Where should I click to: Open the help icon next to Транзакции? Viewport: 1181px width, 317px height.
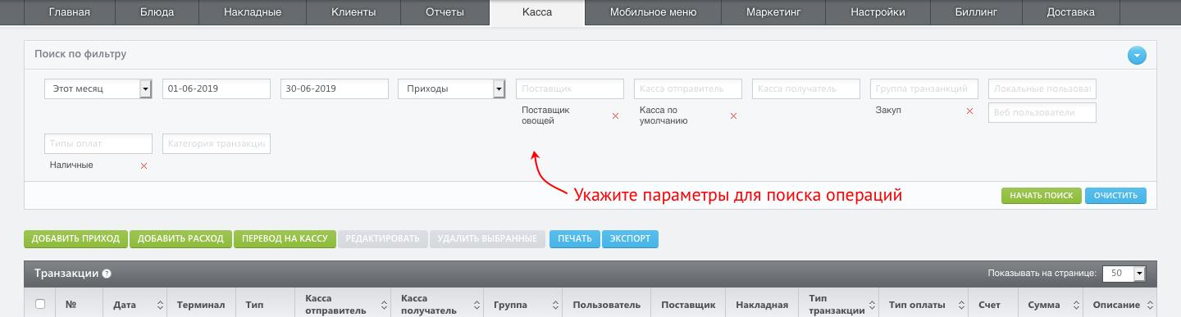point(107,274)
